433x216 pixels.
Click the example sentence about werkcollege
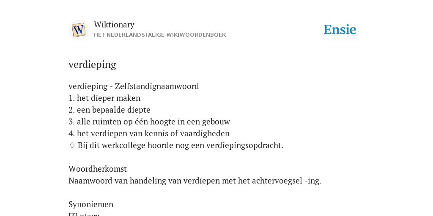[180, 146]
